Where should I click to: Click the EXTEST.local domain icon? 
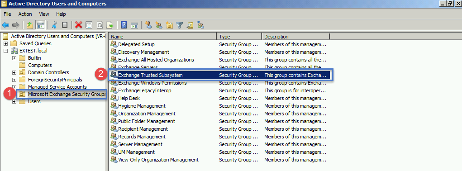click(14, 51)
